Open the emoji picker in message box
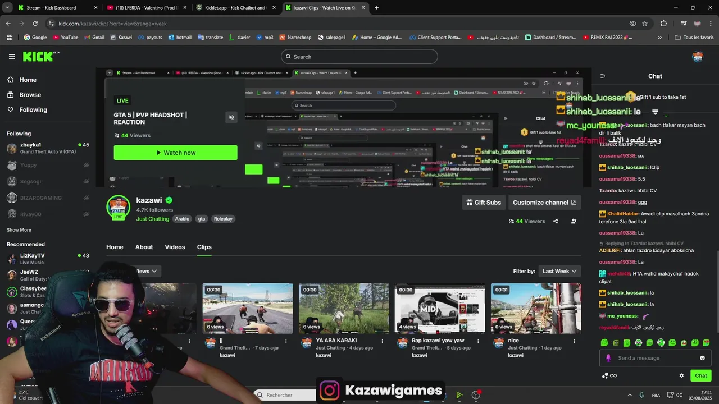719x404 pixels. point(702,358)
